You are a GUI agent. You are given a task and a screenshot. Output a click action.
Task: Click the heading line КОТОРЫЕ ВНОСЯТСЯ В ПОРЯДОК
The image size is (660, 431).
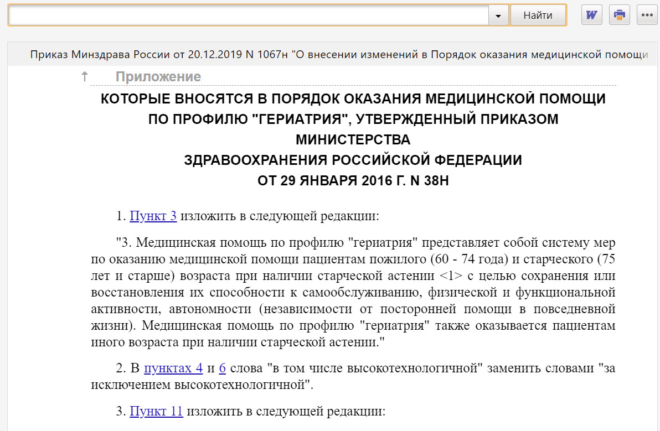tap(353, 100)
